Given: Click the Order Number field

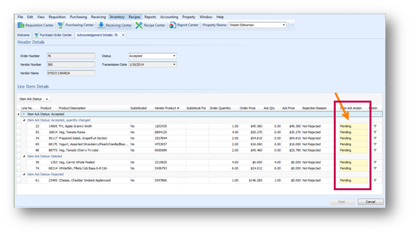Looking at the screenshot, I should coord(71,56).
